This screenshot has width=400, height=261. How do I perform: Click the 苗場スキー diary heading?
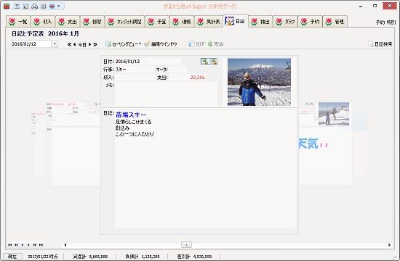pos(131,115)
